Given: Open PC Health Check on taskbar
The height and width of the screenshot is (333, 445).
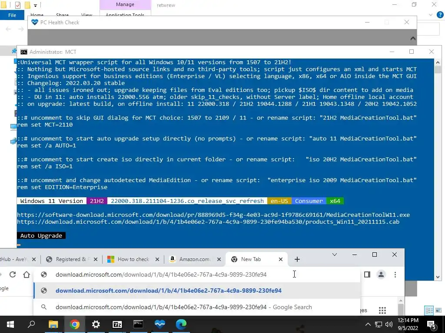Looking at the screenshot, I should point(160,324).
